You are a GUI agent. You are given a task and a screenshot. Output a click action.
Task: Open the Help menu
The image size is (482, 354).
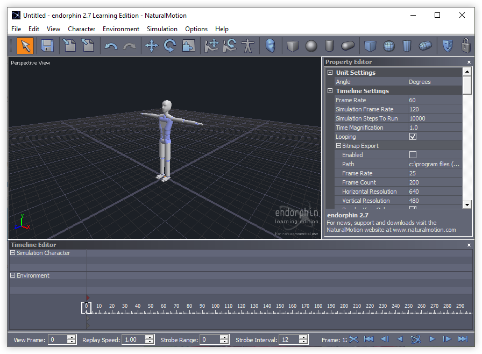(222, 29)
